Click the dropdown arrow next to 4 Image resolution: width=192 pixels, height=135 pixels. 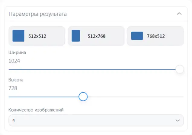coord(178,121)
